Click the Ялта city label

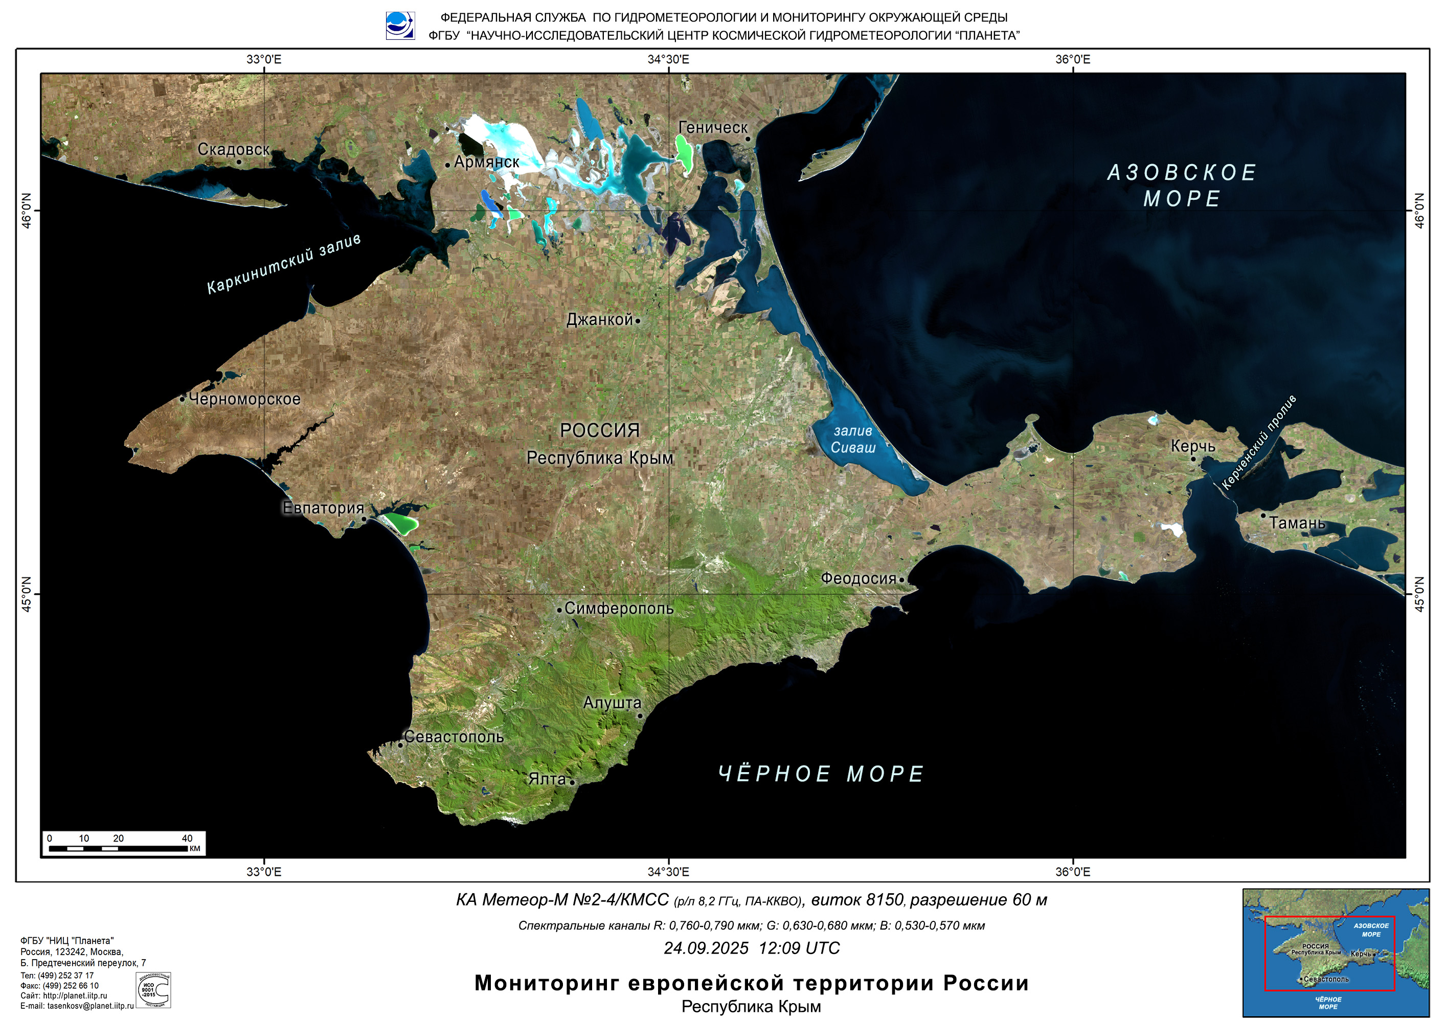click(x=547, y=779)
